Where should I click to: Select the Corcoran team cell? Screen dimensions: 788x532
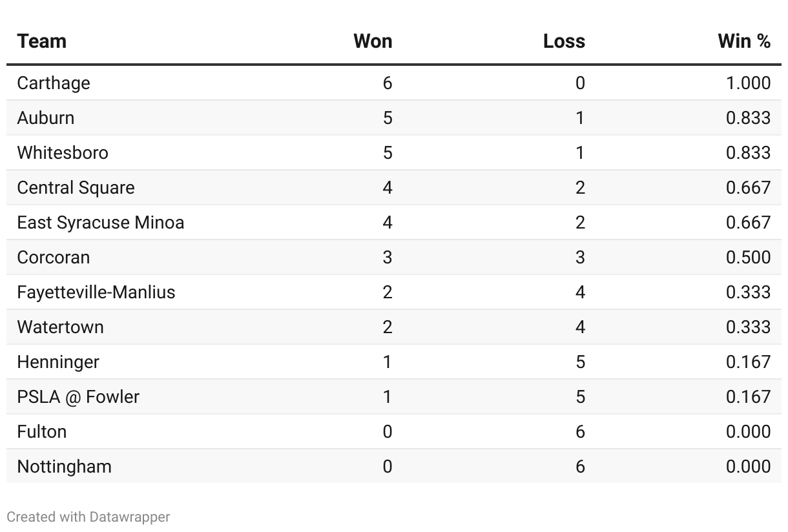point(54,257)
